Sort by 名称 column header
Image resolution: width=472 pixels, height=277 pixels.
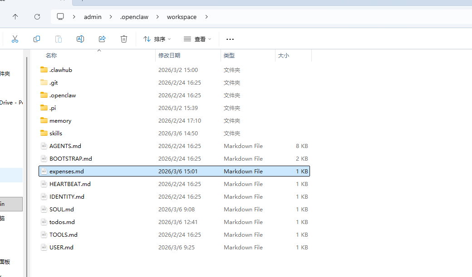(51, 56)
